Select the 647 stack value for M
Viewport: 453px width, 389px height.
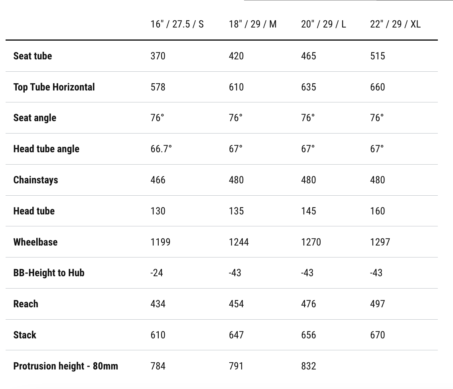click(x=236, y=335)
